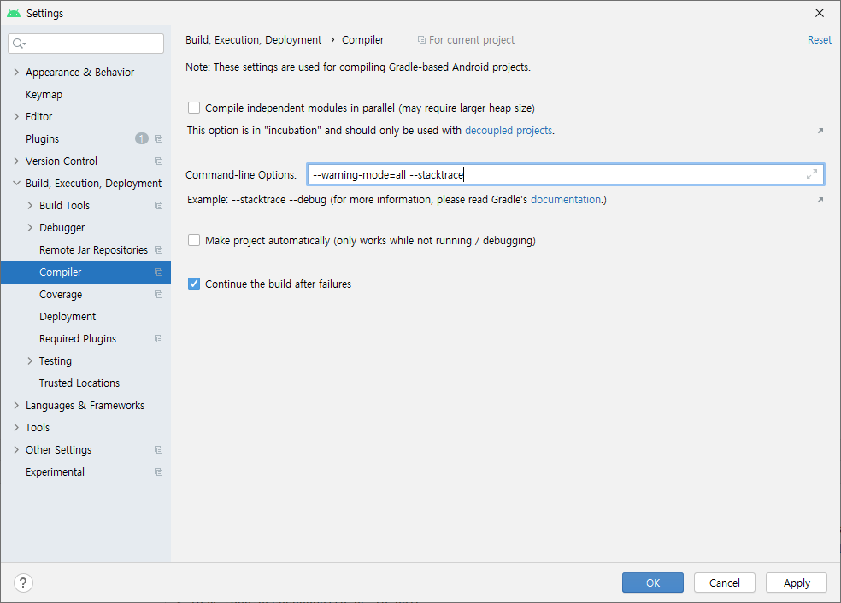Collapse Build, Execution, Deployment section
This screenshot has height=603, width=841.
[x=16, y=184]
